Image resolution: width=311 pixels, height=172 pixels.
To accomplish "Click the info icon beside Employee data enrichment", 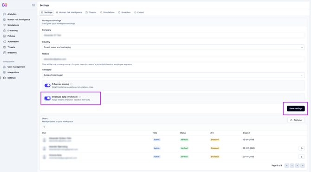I will pos(80,97).
